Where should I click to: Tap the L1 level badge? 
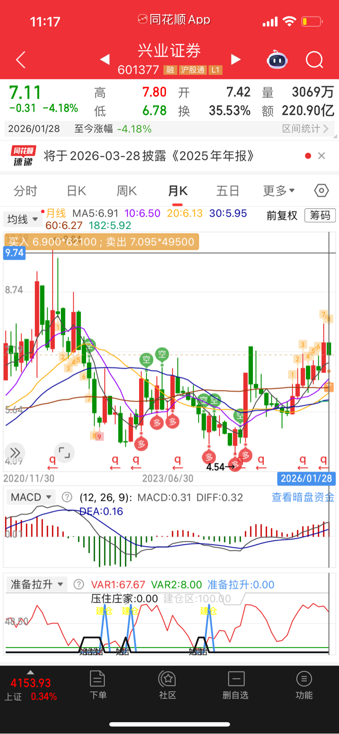215,70
